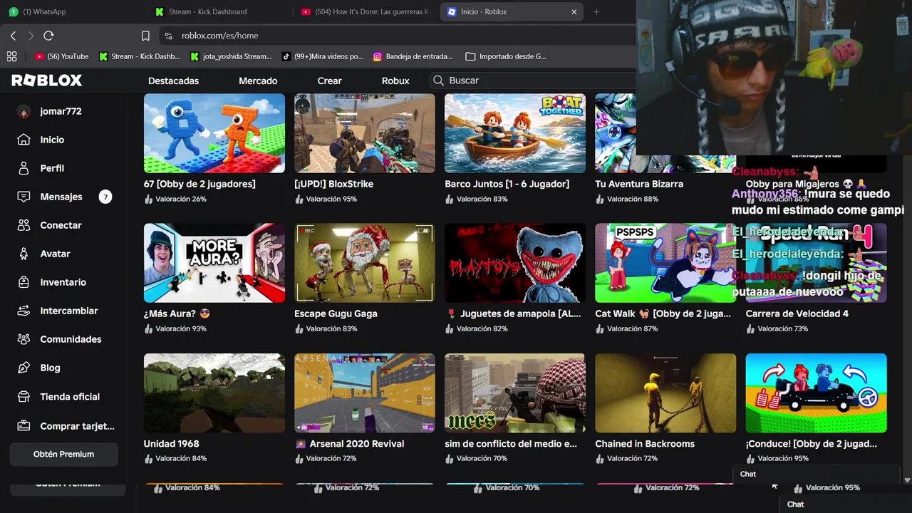This screenshot has height=513, width=912.
Task: Open the Intercambiar trade icon
Action: [x=24, y=311]
